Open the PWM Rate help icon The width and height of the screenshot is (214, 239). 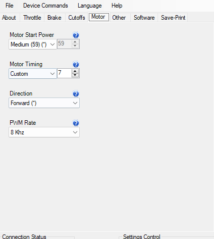pos(76,123)
